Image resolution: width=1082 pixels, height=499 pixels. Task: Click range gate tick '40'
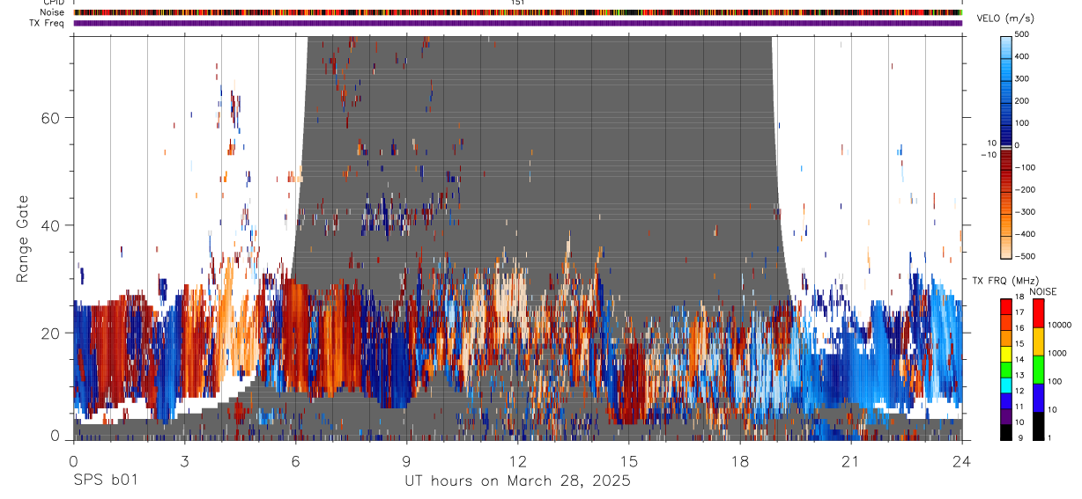tap(51, 225)
